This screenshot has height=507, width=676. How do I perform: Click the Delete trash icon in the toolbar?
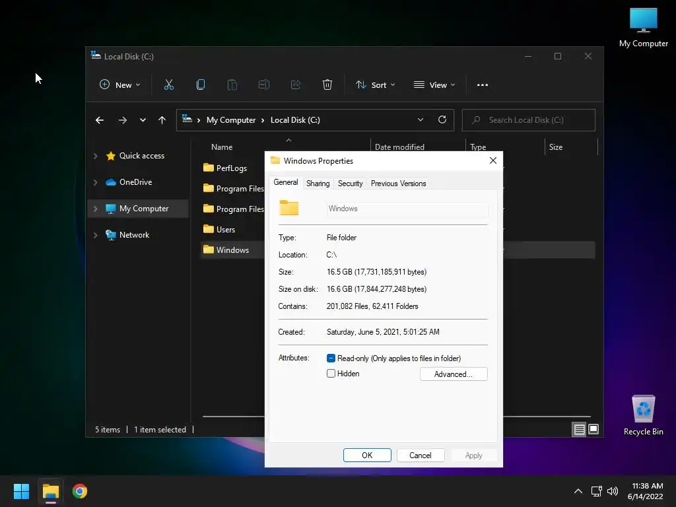click(327, 85)
